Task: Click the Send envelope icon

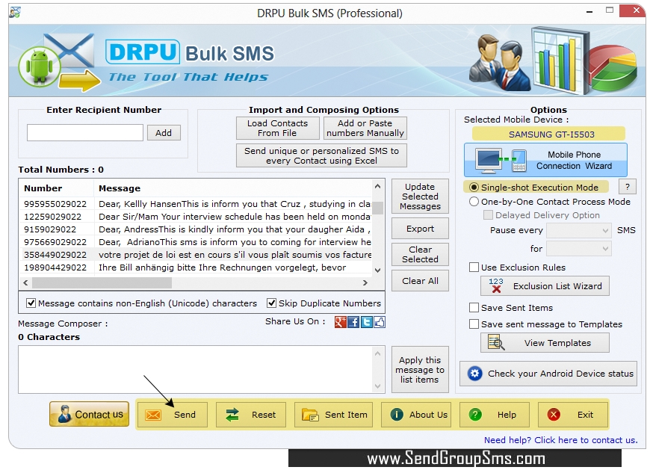Action: pos(153,415)
